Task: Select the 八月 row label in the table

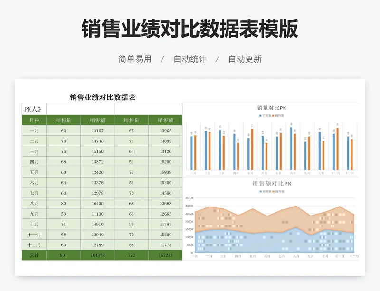Action: coord(34,204)
